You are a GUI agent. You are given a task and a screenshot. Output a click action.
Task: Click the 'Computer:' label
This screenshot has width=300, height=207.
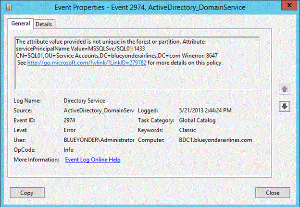tap(151, 140)
